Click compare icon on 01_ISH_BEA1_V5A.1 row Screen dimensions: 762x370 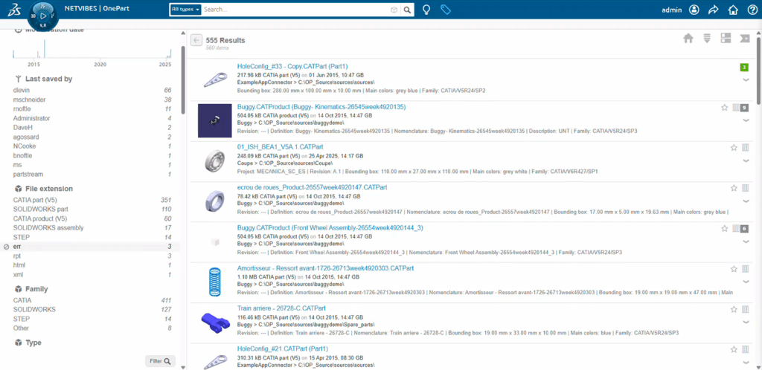point(746,148)
